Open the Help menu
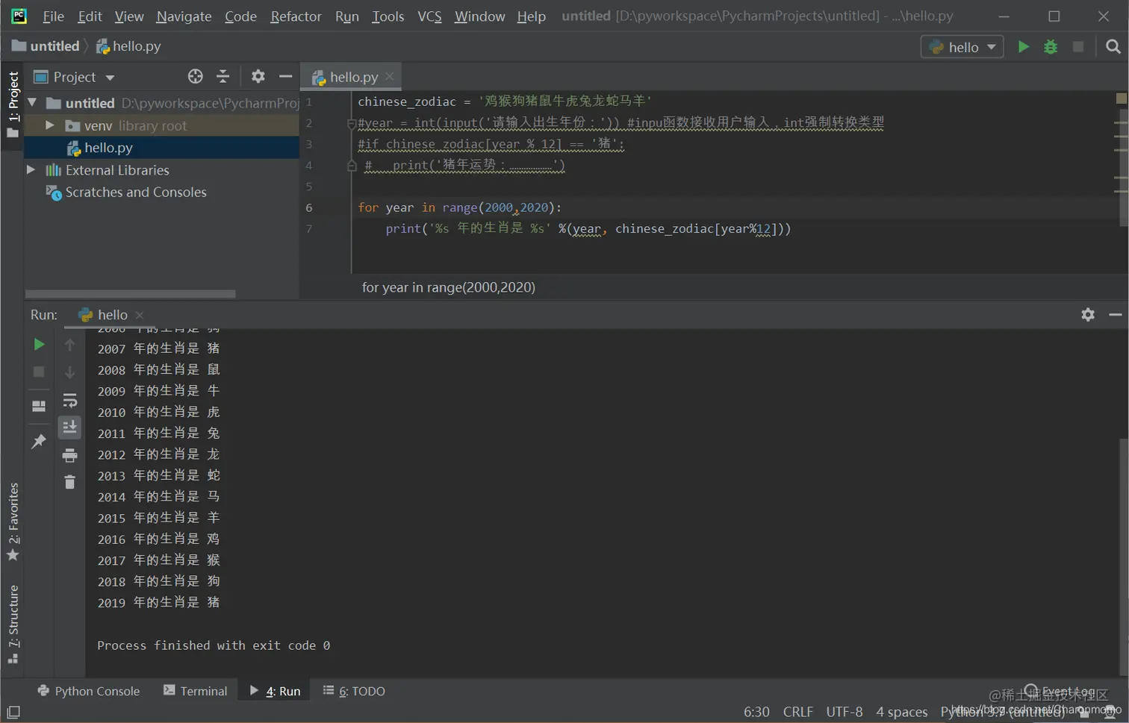 531,16
